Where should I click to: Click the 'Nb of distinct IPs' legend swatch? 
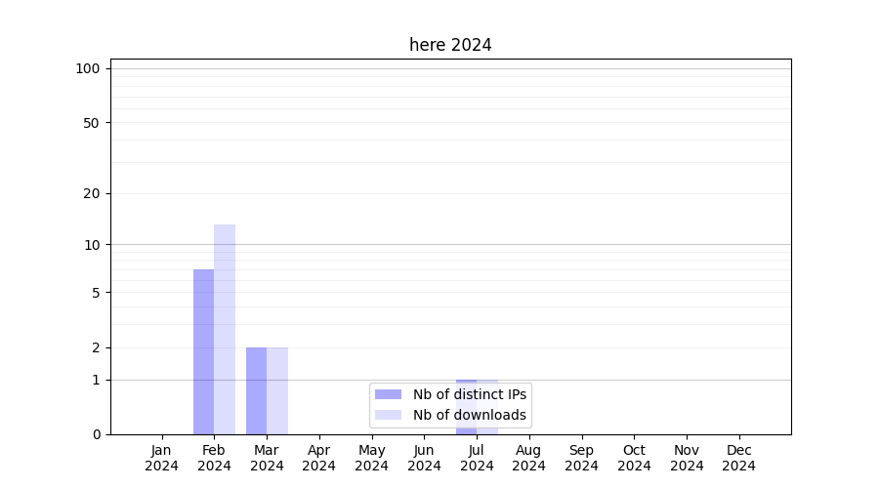pos(388,394)
